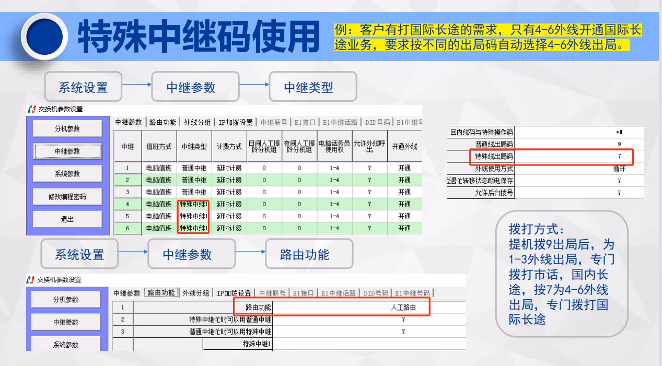662x366 pixels.
Task: Open the E1中继话路 tab in upper window
Action: [x=340, y=122]
